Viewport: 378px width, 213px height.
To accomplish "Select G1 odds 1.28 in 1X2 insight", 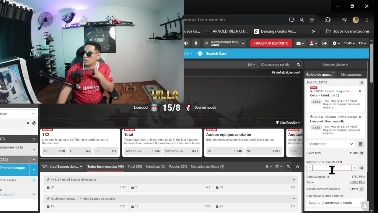I will coord(54,151).
